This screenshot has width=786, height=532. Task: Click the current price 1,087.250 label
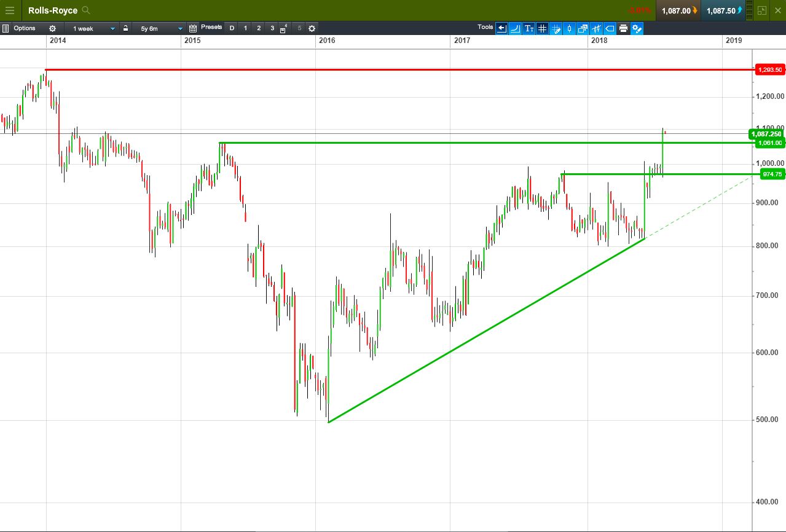[766, 134]
